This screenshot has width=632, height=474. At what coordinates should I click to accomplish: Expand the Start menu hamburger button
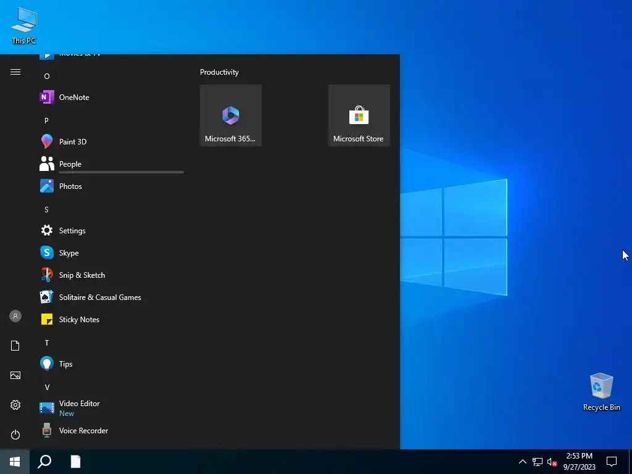coord(15,72)
